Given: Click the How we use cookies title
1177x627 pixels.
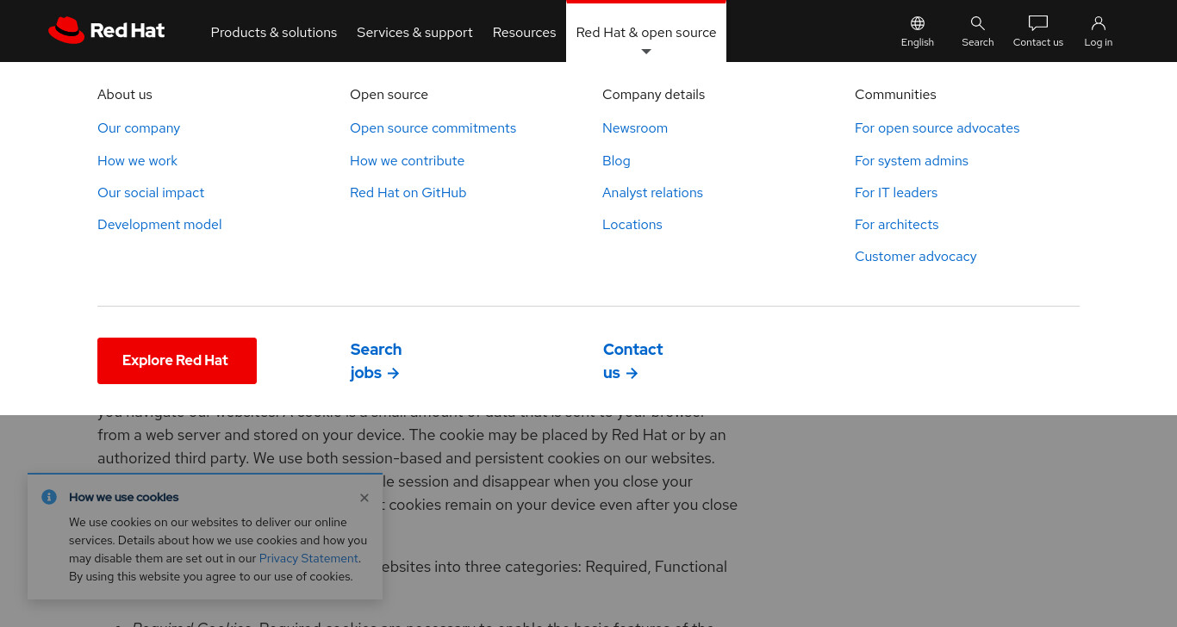Looking at the screenshot, I should tap(124, 497).
